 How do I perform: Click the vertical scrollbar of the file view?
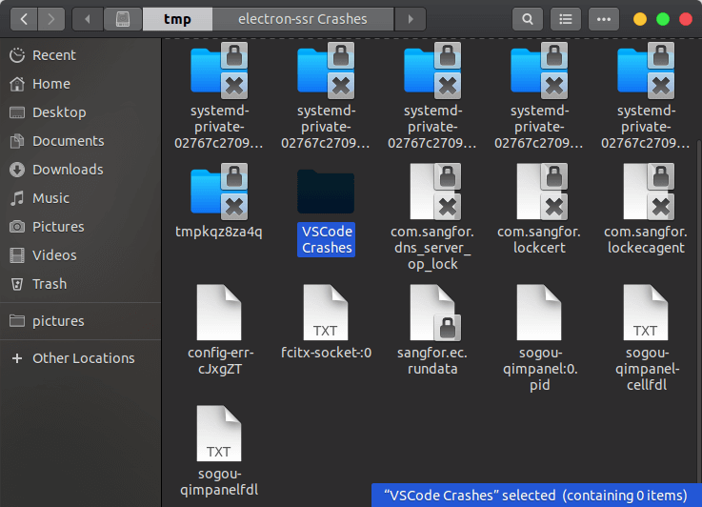tap(699, 314)
